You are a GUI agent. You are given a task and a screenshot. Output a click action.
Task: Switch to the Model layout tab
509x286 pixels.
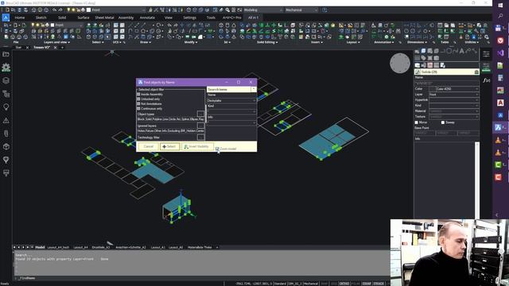click(x=40, y=247)
